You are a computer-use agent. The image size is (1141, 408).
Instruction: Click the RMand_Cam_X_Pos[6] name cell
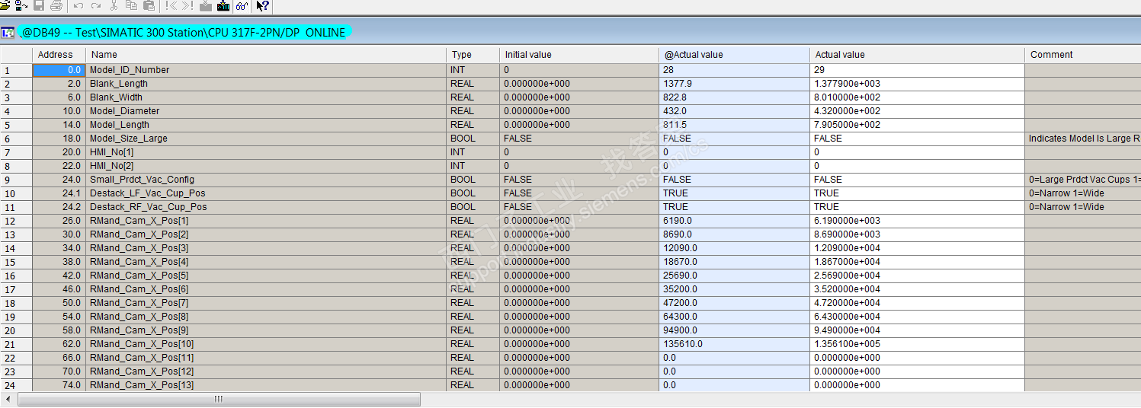(x=266, y=289)
